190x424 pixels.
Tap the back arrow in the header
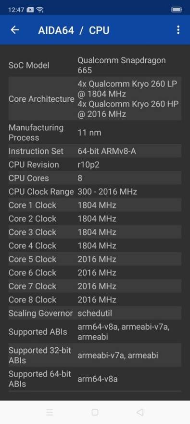point(15,30)
